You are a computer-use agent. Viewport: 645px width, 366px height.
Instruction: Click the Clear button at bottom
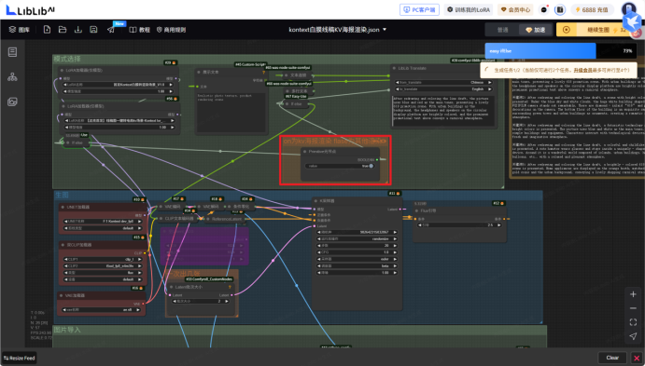[x=612, y=358]
